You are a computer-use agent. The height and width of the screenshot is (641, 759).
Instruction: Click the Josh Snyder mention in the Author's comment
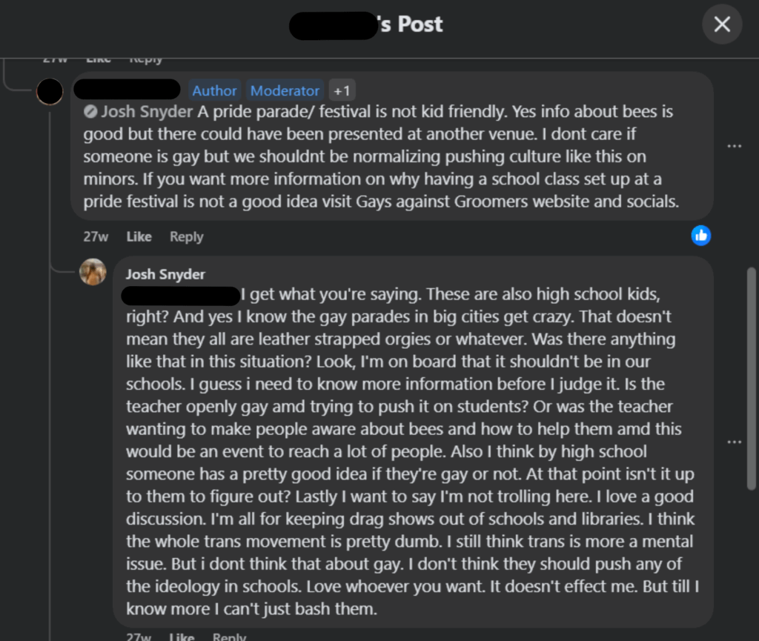148,112
